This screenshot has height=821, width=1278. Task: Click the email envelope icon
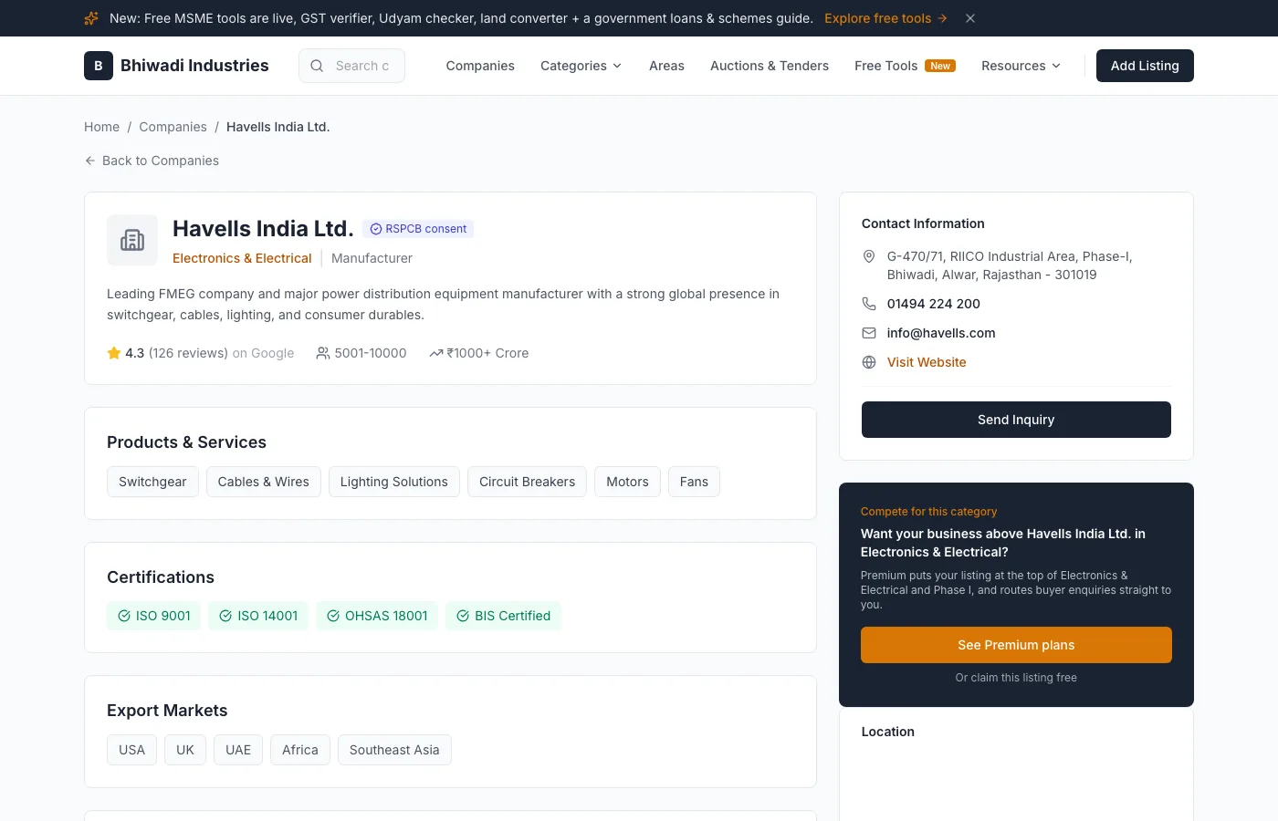pos(869,333)
